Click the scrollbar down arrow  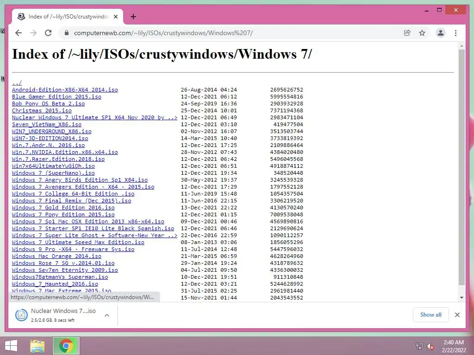462,298
